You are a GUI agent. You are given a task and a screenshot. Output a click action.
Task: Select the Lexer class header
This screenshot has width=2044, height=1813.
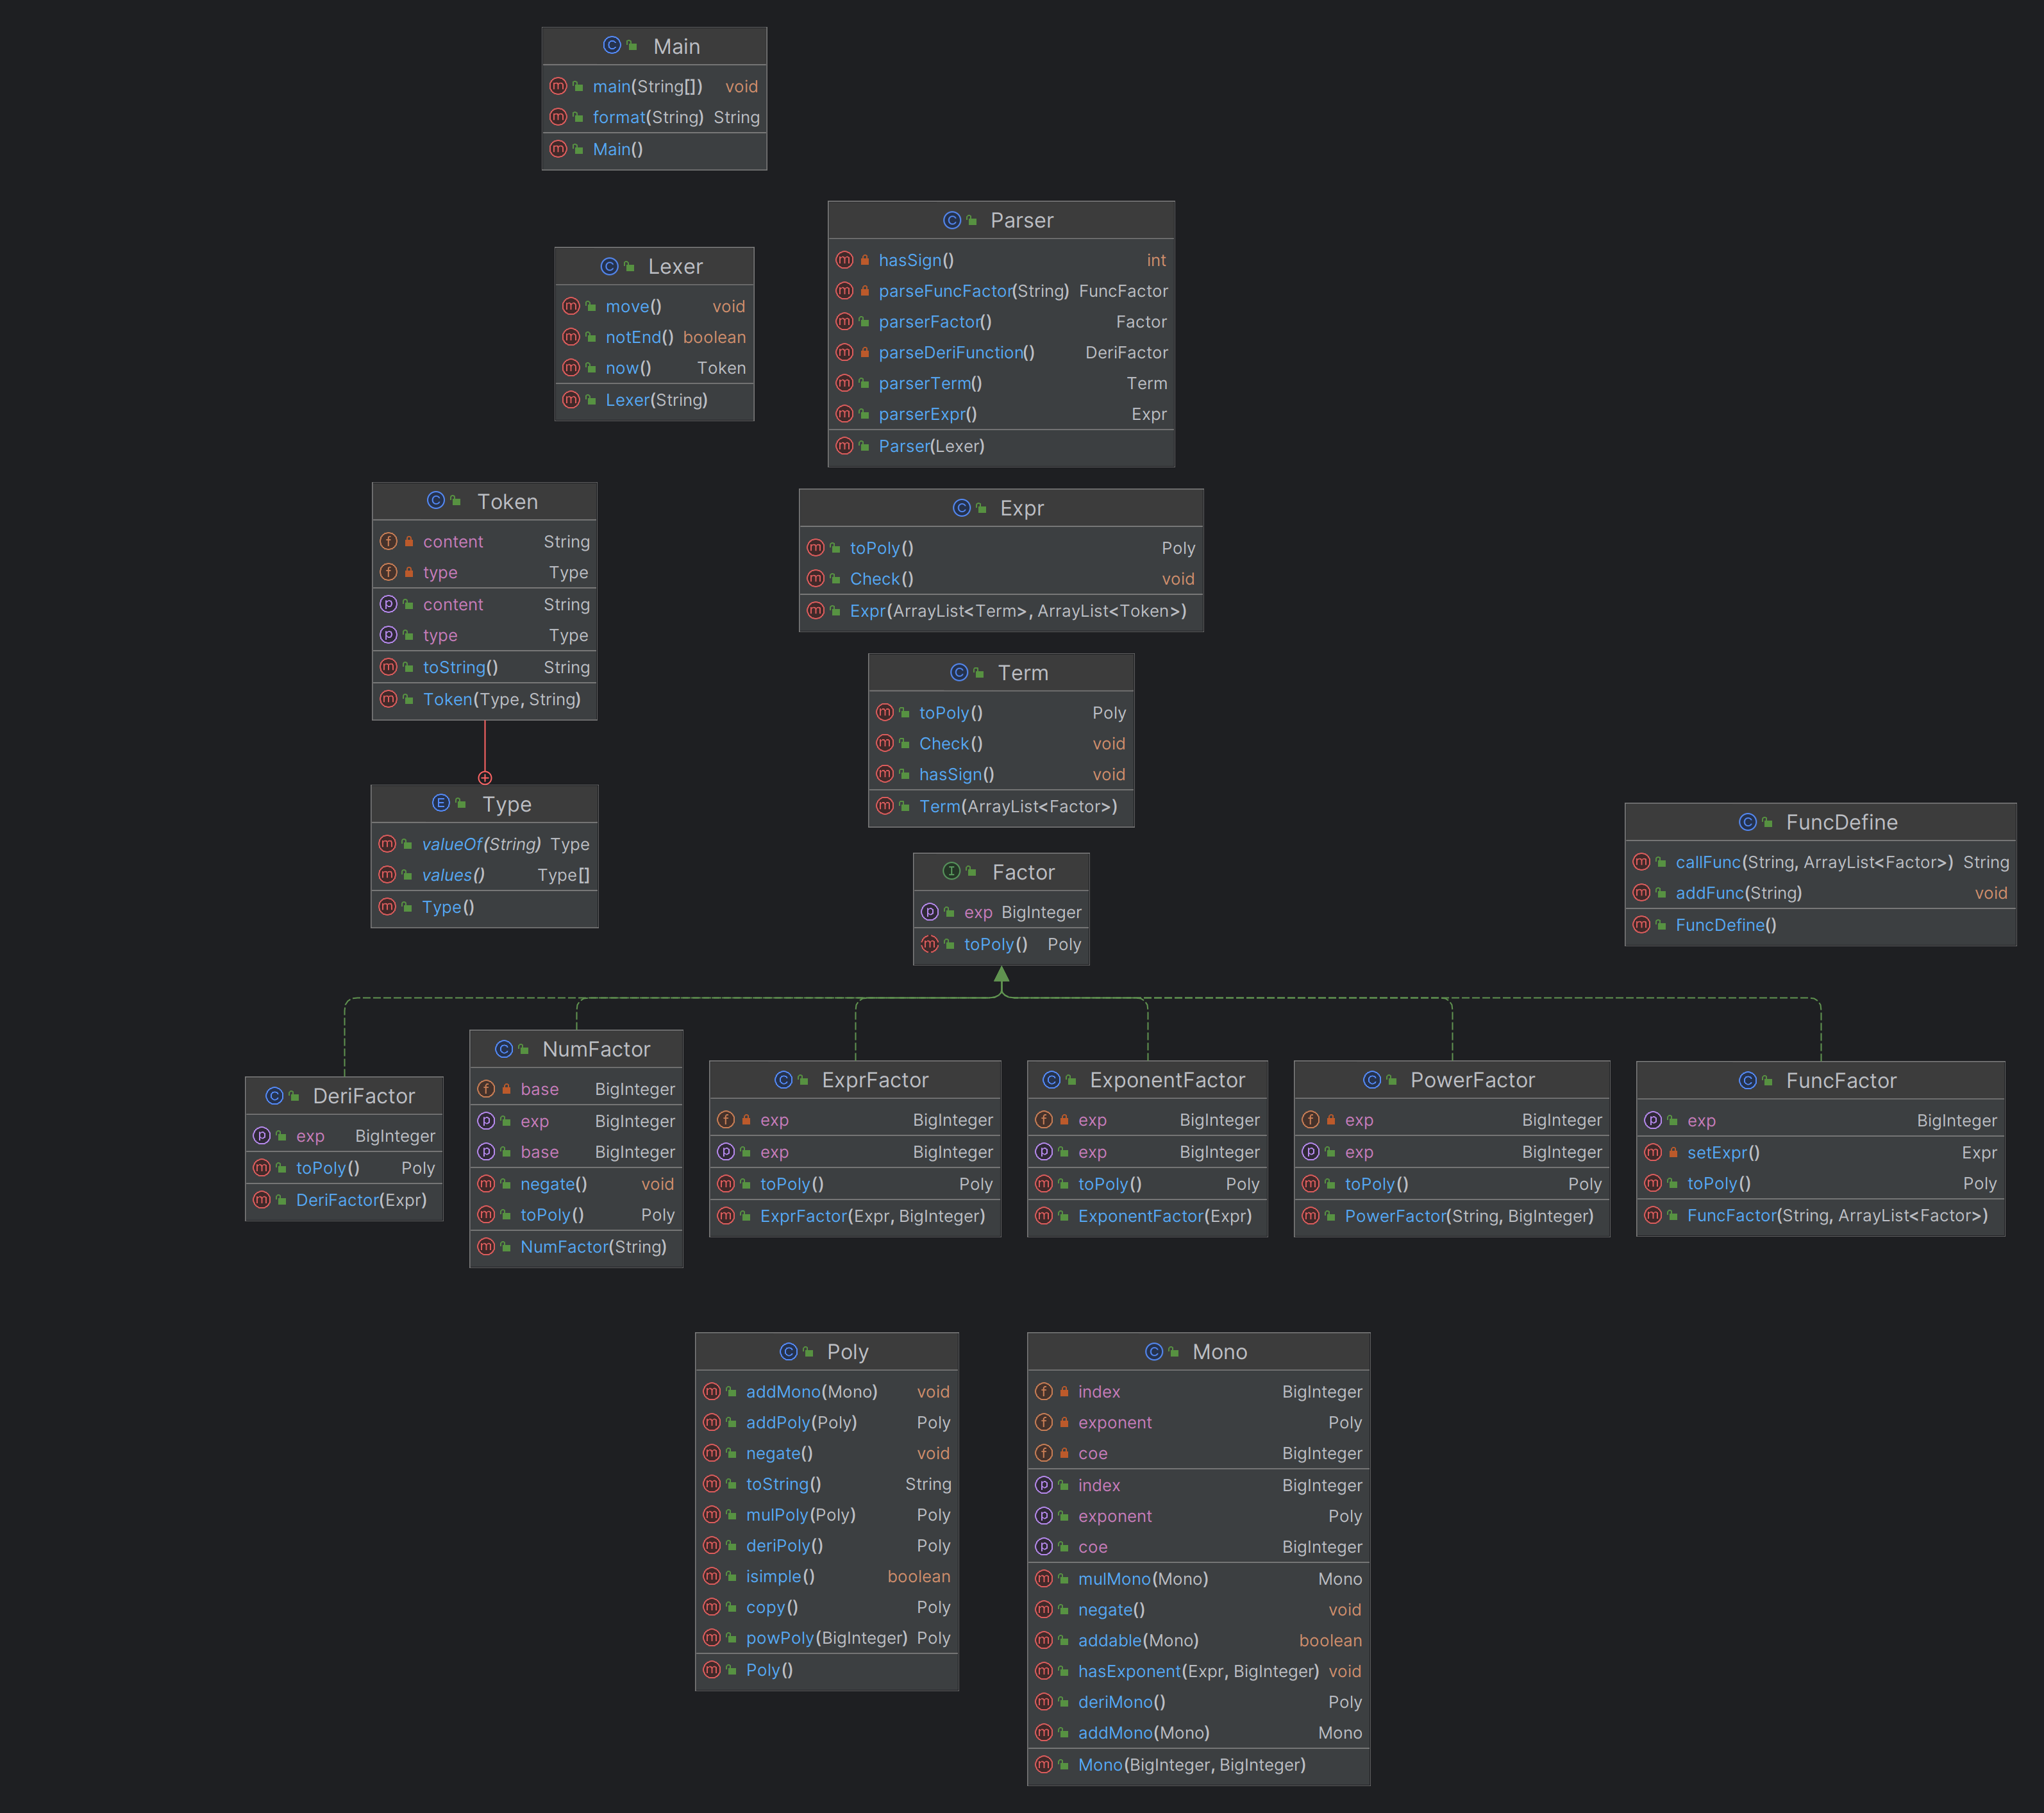(x=654, y=266)
